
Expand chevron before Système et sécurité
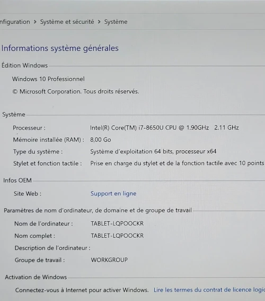tap(35, 22)
